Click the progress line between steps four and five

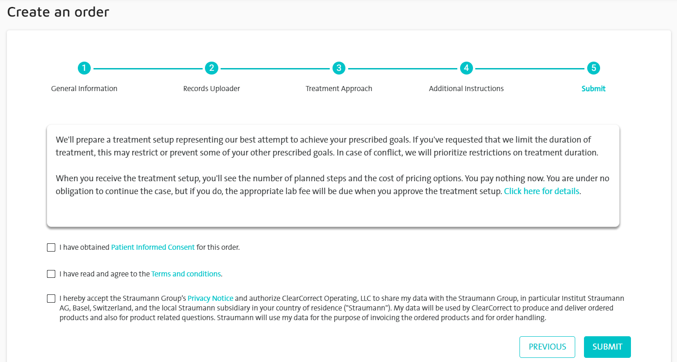point(530,68)
